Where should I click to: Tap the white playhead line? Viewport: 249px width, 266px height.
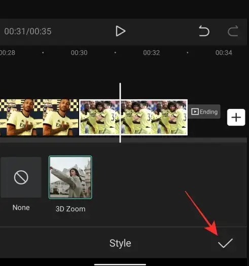[x=120, y=113]
